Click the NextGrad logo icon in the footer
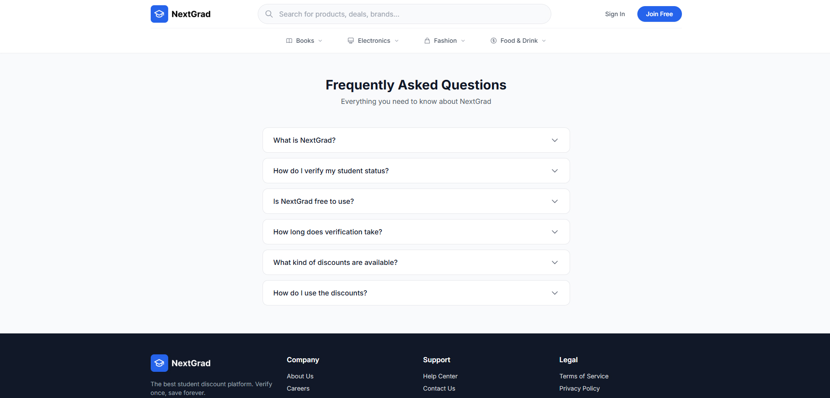Viewport: 830px width, 398px height. pos(159,363)
